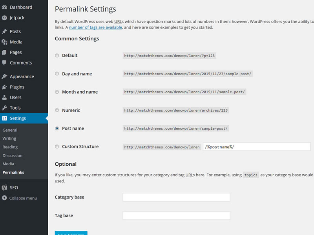
Task: Select the Day and name radio option
Action: tap(57, 74)
